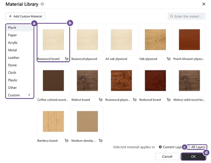
Task: Click the 'Bamboo board' label text
Action: click(47, 141)
